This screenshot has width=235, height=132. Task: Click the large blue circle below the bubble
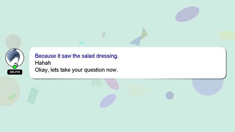[x=207, y=87]
